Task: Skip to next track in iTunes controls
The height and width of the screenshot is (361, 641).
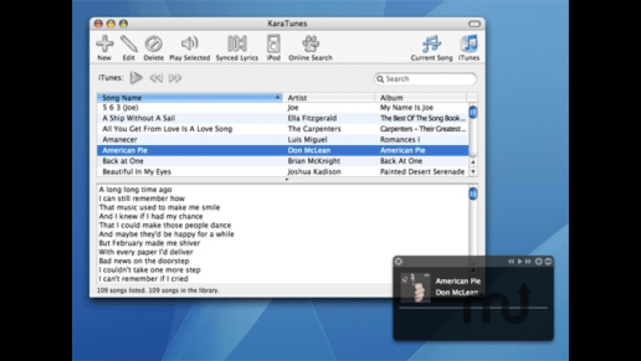Action: (175, 77)
